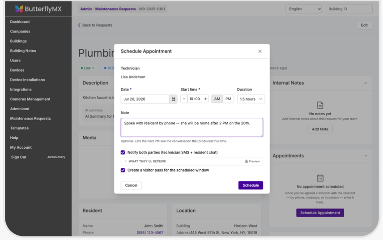The height and width of the screenshot is (240, 383).
Task: Open Users in the sidebar
Action: (x=15, y=60)
